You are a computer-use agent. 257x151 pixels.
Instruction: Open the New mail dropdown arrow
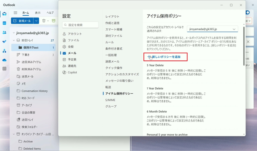[x=36, y=21]
